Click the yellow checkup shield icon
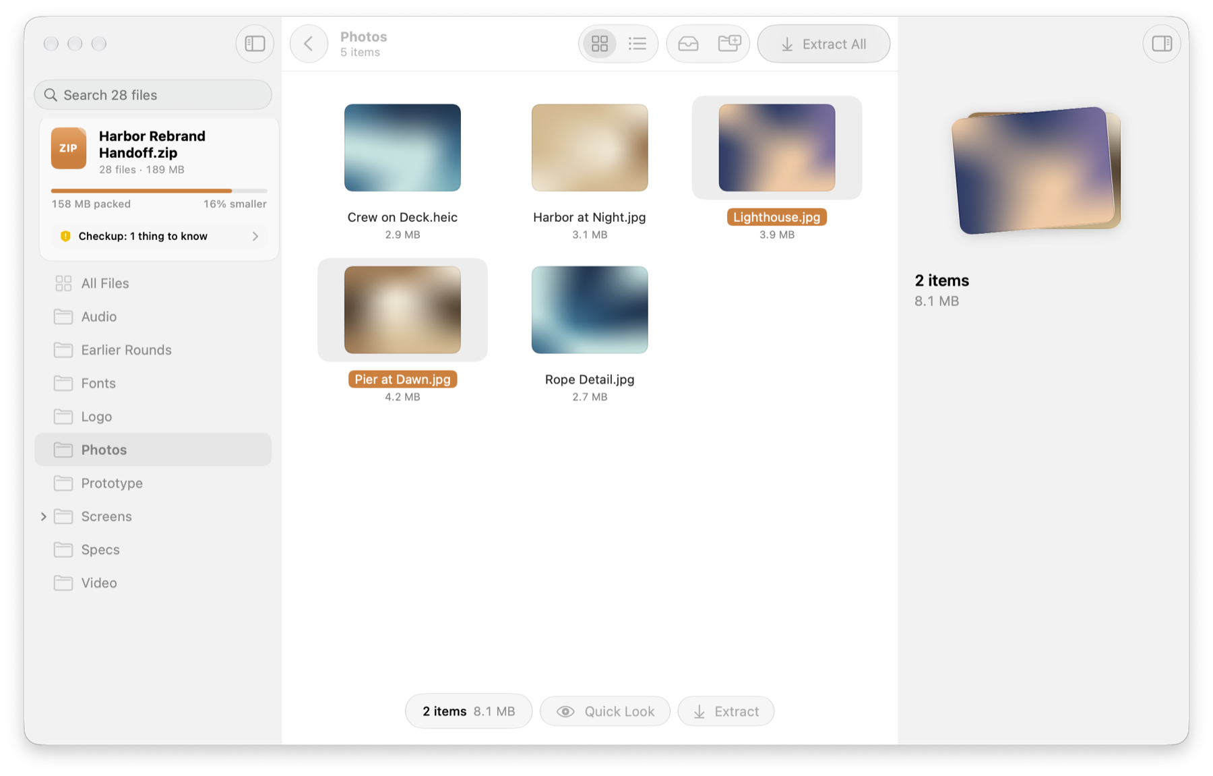The width and height of the screenshot is (1213, 776). [65, 236]
